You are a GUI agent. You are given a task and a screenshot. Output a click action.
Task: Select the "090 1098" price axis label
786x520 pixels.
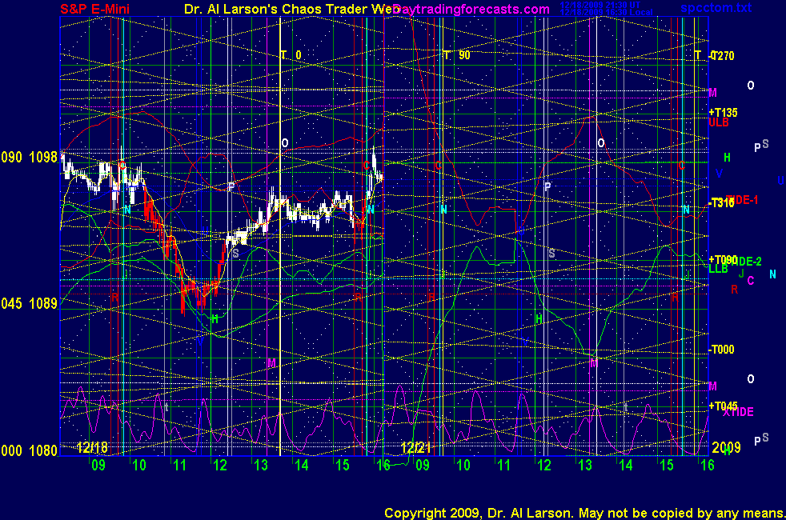point(30,158)
